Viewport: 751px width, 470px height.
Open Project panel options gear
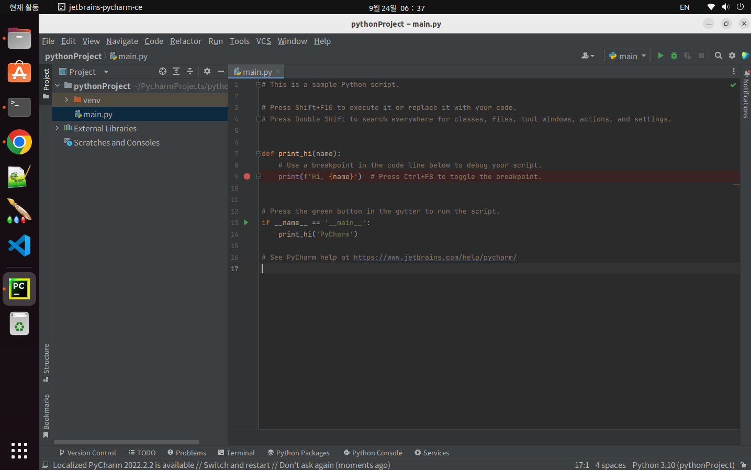207,71
